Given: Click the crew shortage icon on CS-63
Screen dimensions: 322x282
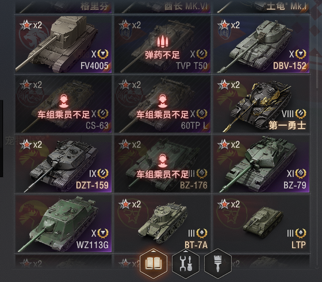Looking at the screenshot, I should [x=64, y=101].
